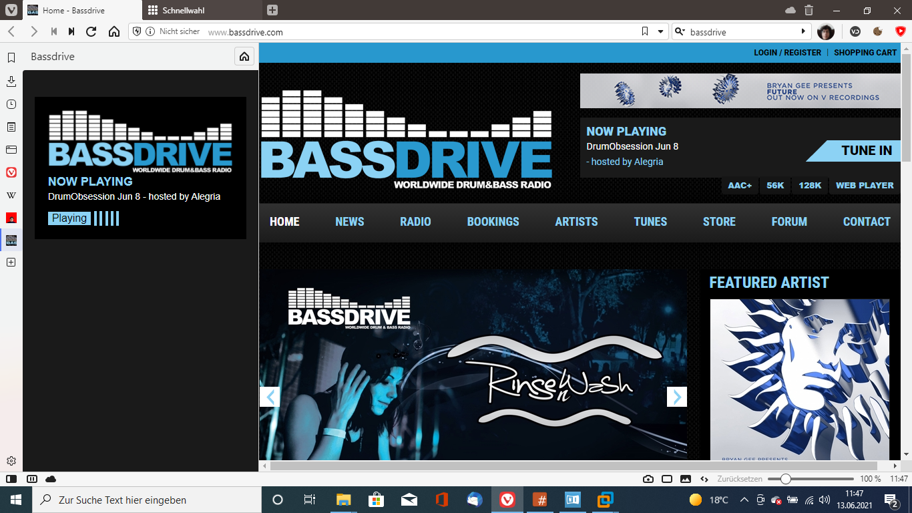
Task: Add a new web panel
Action: (x=11, y=263)
